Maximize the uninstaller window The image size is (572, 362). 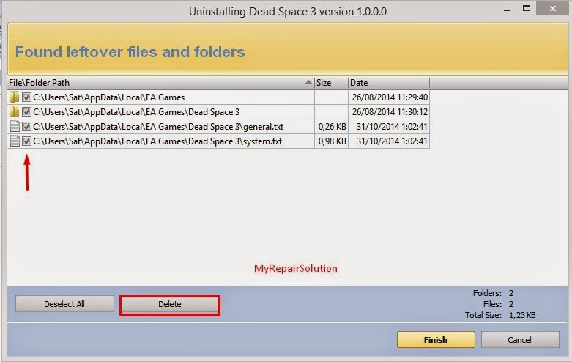tap(527, 8)
